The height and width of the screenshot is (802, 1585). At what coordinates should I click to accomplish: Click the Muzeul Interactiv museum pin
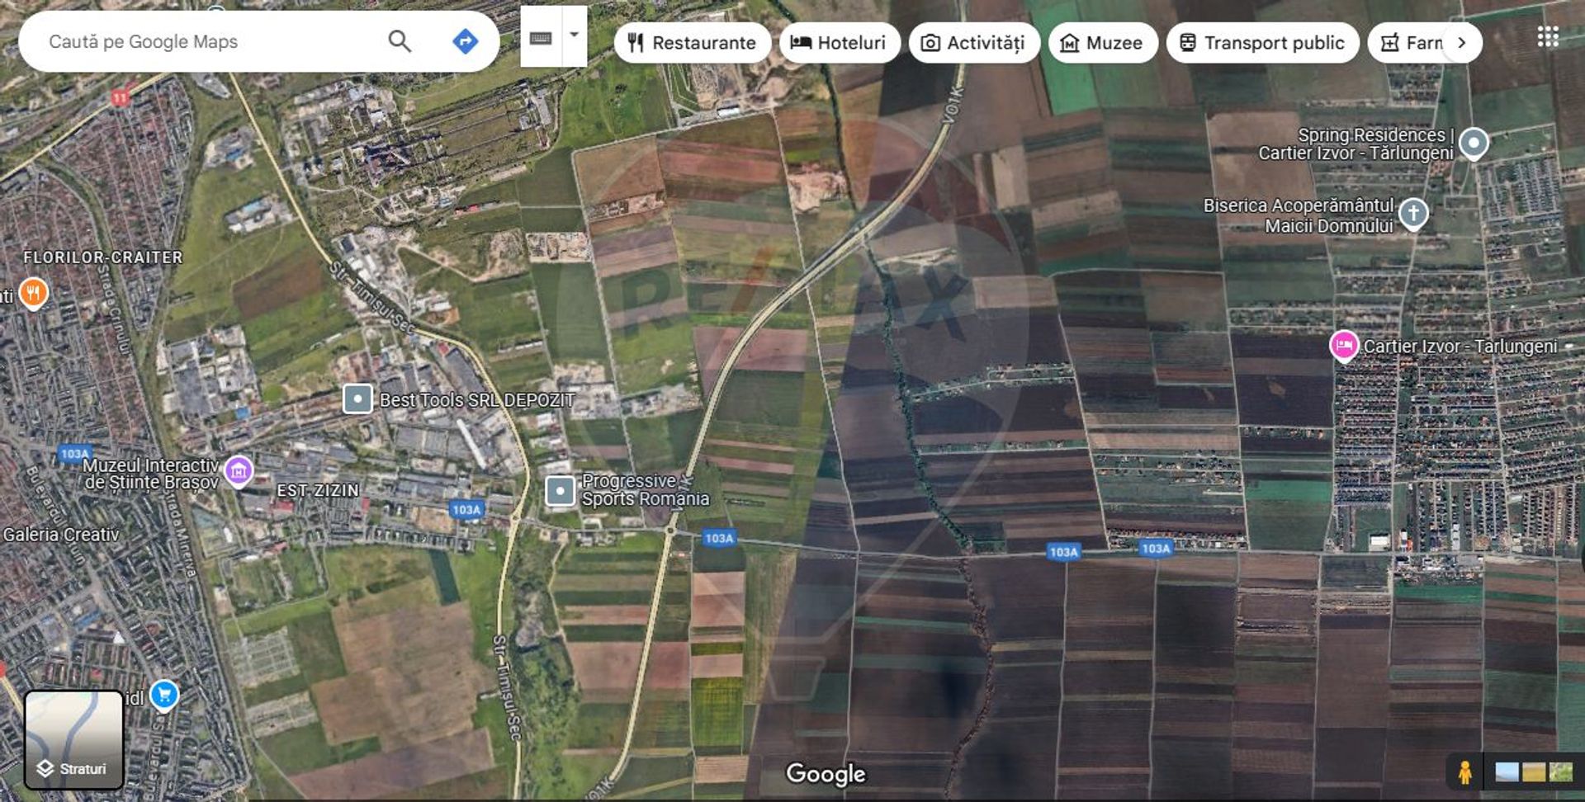click(239, 471)
